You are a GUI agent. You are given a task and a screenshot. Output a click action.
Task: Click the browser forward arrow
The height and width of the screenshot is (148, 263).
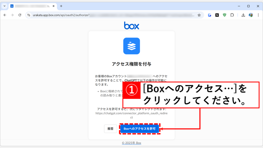(12, 15)
